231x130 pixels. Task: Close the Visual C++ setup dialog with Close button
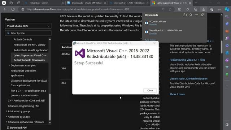coord(150,91)
